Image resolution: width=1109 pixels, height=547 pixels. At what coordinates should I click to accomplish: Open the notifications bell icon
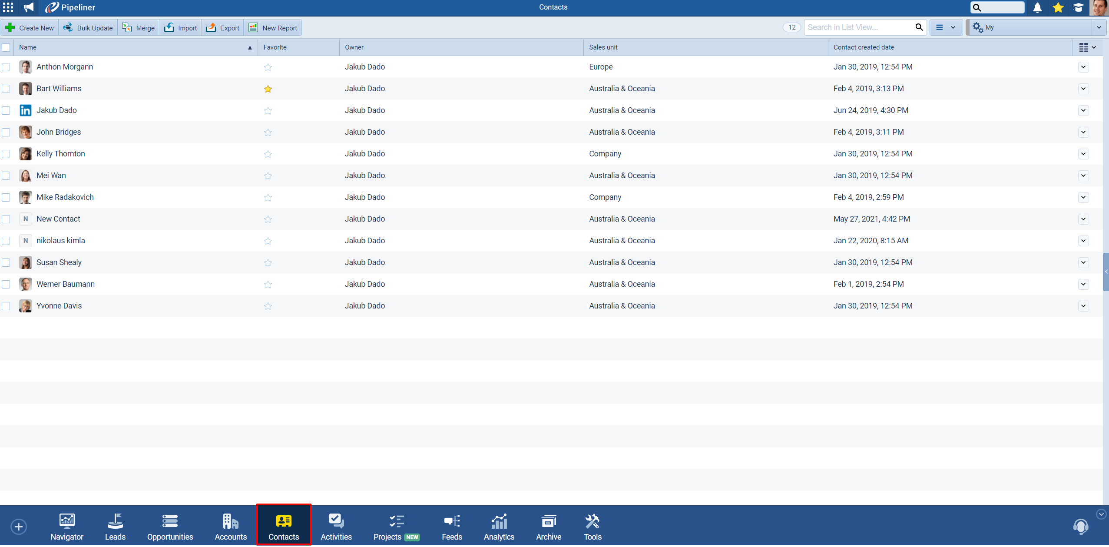[x=1037, y=7]
